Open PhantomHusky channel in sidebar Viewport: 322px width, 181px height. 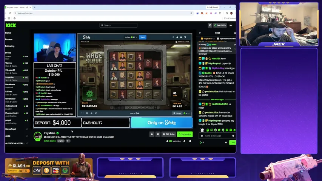tap(17, 115)
